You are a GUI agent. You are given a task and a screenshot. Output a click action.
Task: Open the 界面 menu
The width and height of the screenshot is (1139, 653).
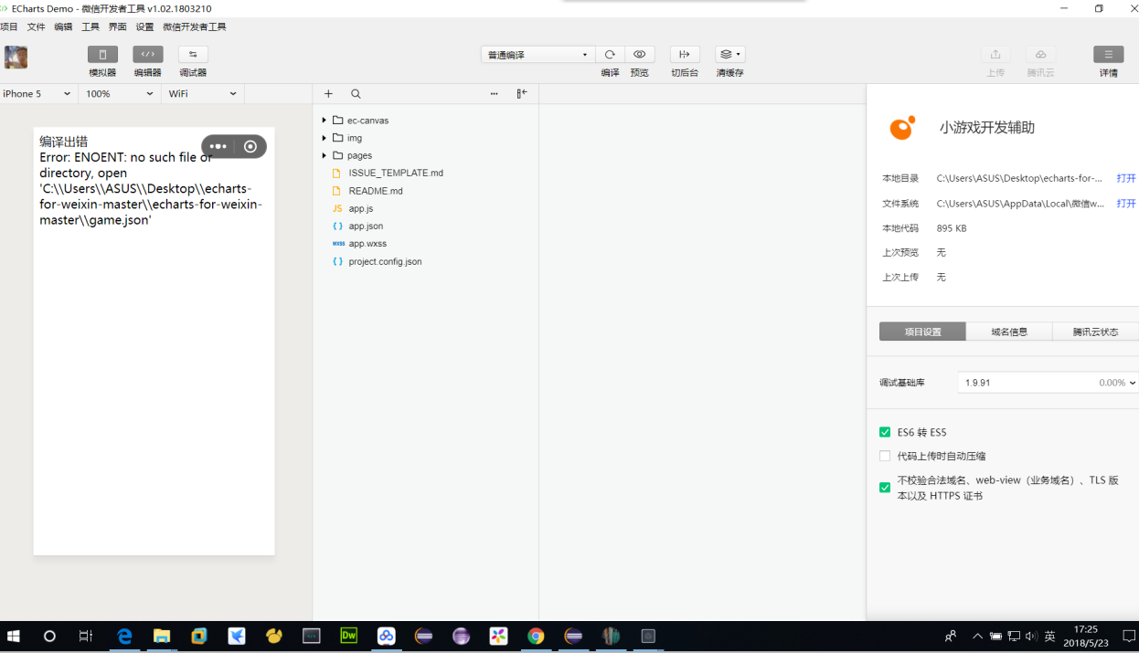tap(118, 27)
